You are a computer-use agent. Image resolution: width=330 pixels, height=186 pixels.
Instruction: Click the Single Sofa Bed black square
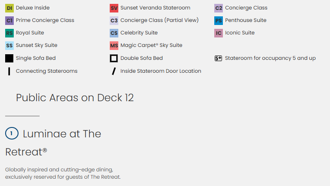click(x=9, y=58)
